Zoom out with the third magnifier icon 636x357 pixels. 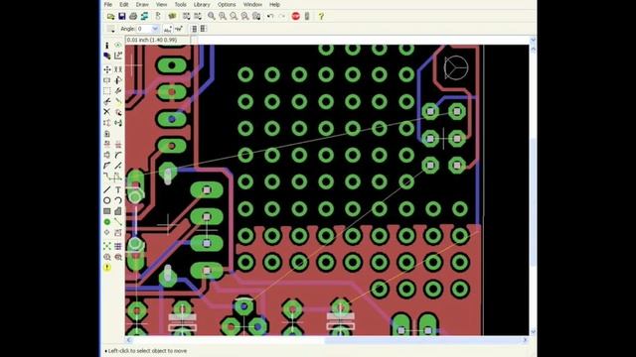point(234,16)
